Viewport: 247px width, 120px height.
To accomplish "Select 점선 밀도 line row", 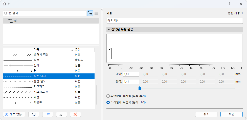I will click(49, 81).
